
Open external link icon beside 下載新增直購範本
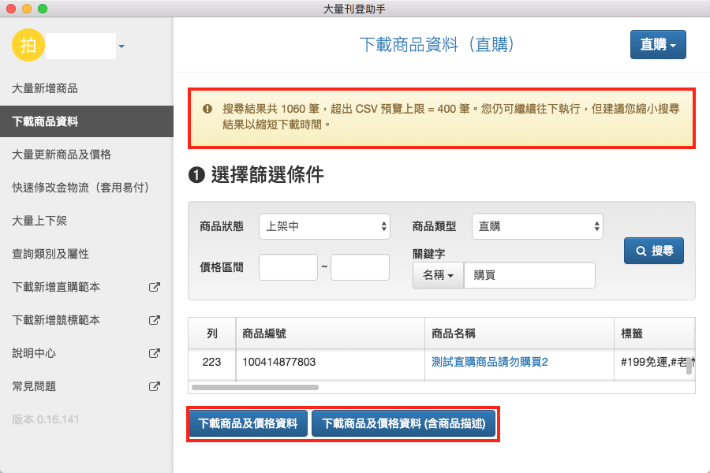click(155, 288)
